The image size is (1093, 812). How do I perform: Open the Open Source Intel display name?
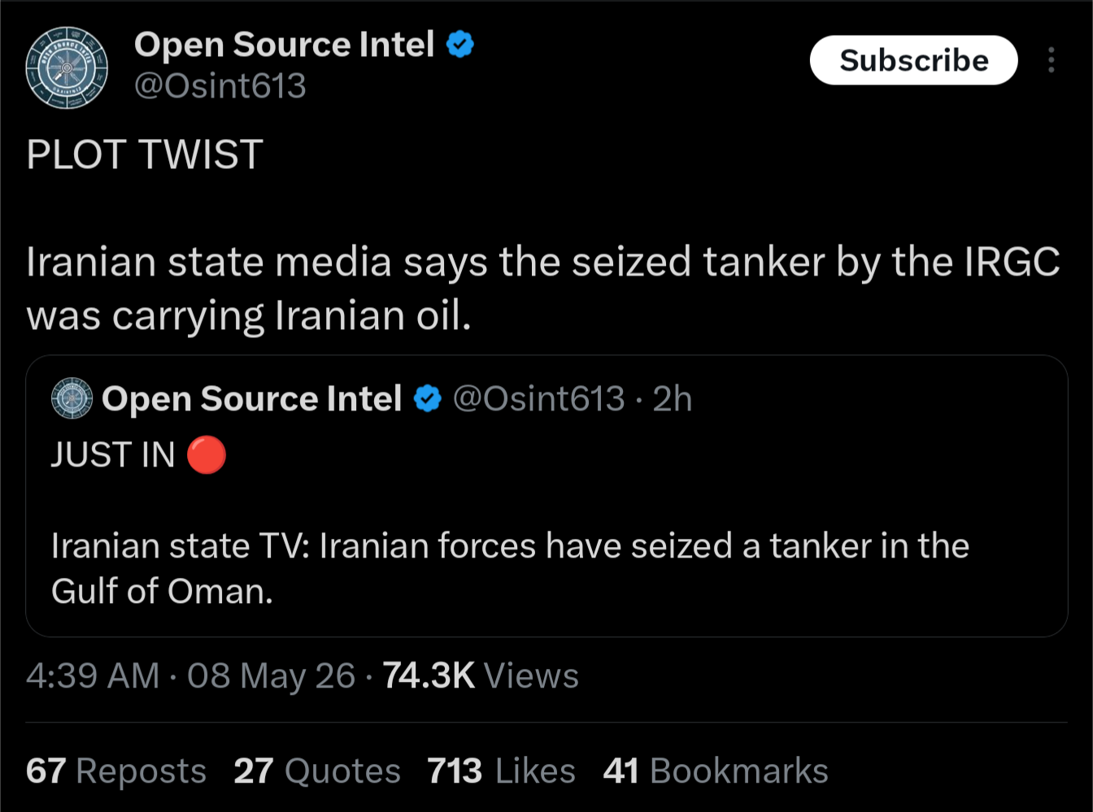(285, 45)
